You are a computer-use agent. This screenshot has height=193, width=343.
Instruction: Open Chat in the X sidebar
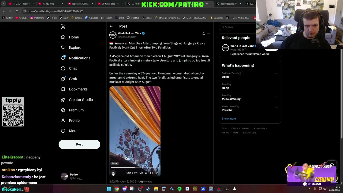[x=69, y=68]
